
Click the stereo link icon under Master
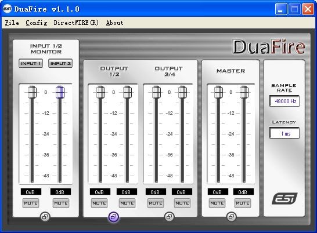pos(231,217)
